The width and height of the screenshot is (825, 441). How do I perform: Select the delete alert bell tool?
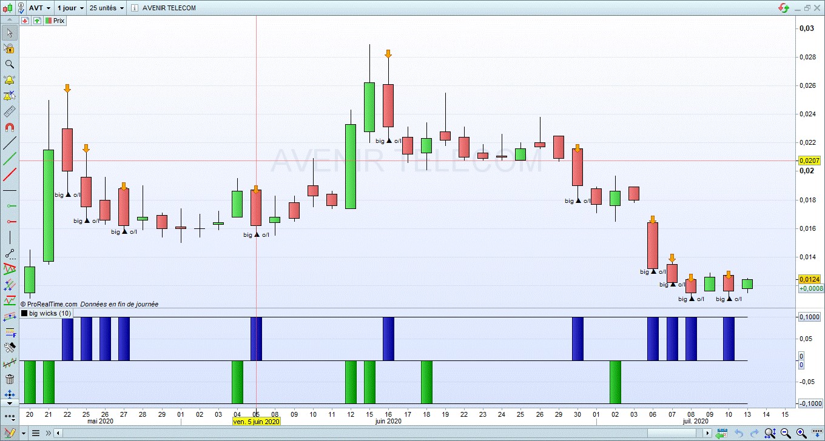(10, 96)
